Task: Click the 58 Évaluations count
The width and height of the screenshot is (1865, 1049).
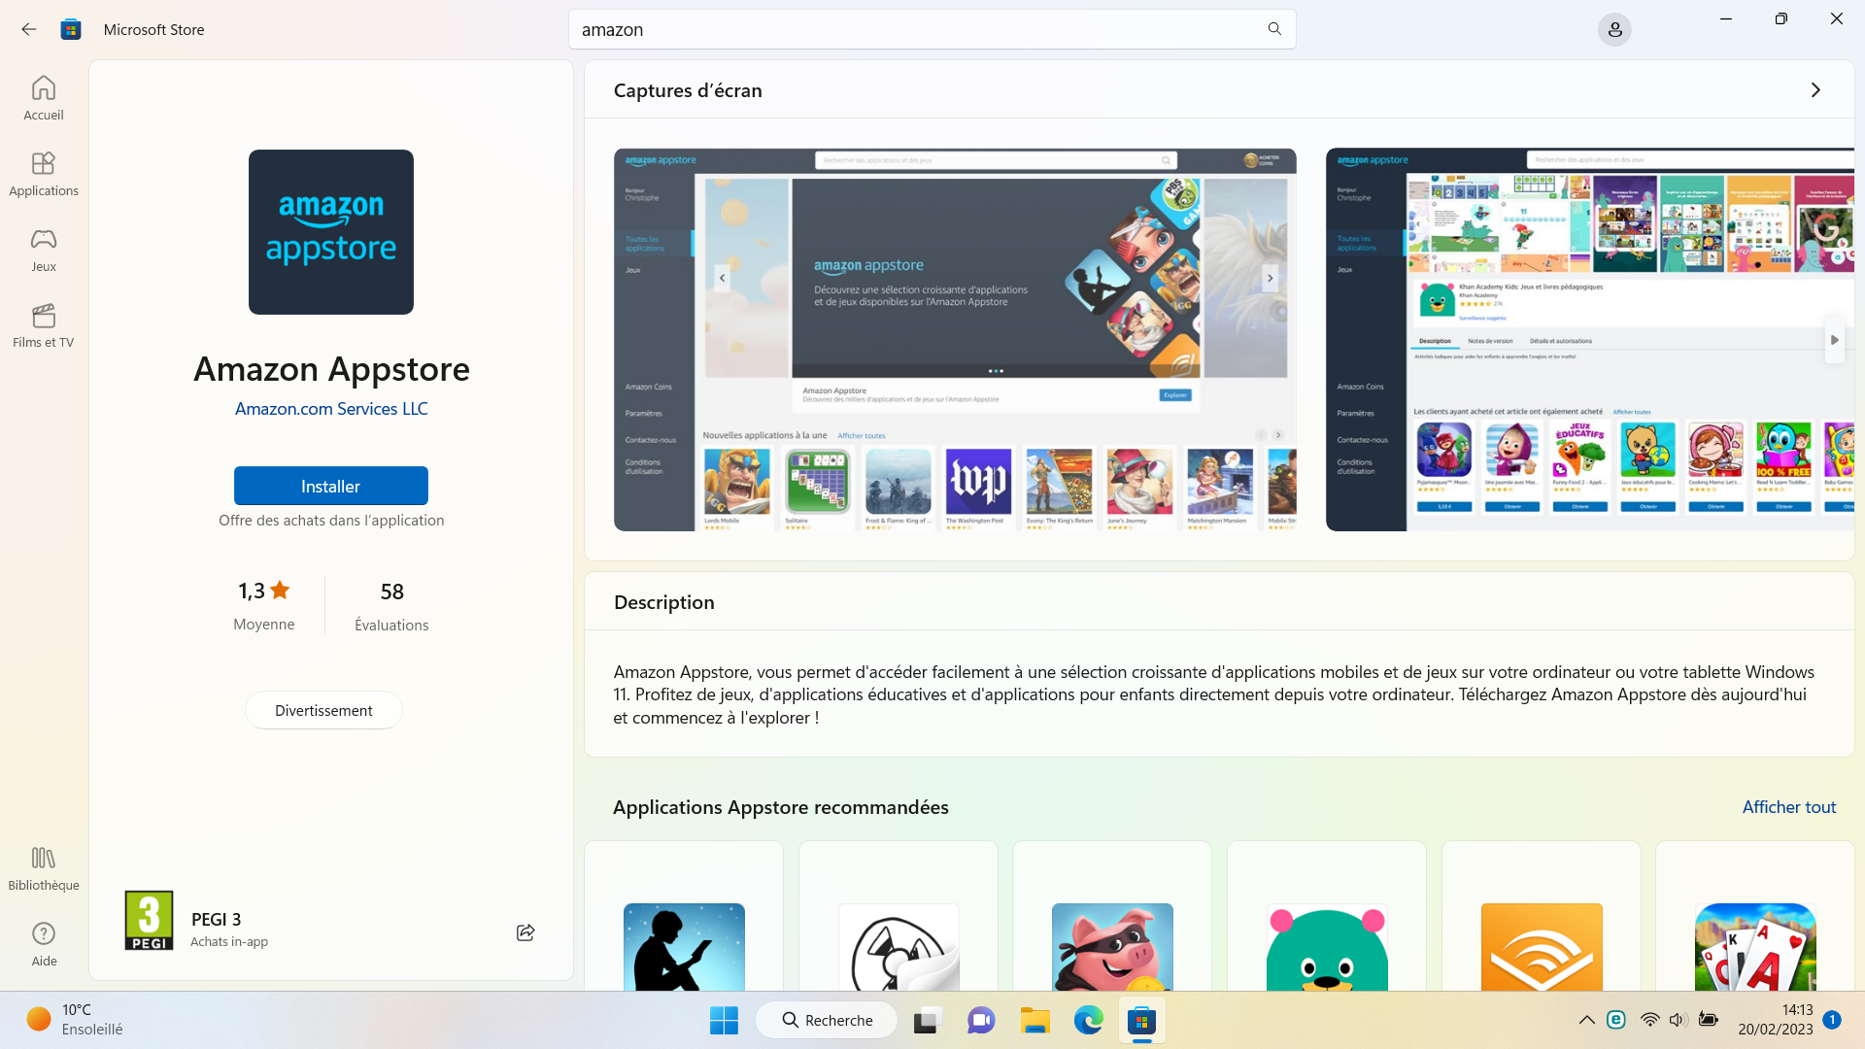Action: click(x=391, y=605)
